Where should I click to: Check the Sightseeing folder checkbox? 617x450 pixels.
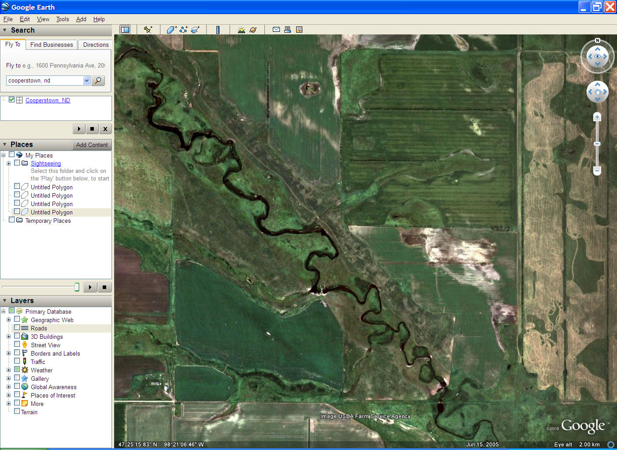(x=17, y=163)
